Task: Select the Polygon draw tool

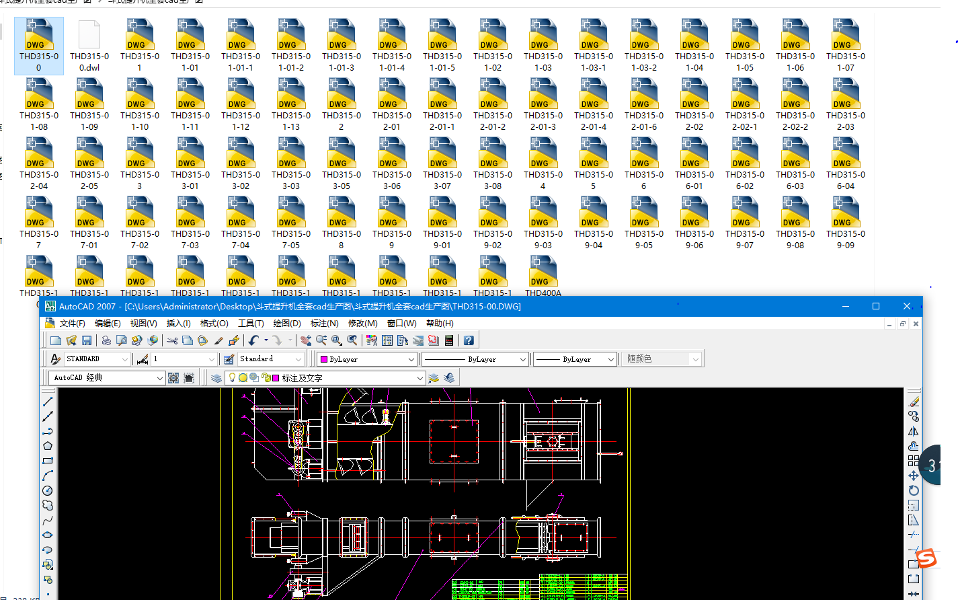Action: tap(48, 446)
